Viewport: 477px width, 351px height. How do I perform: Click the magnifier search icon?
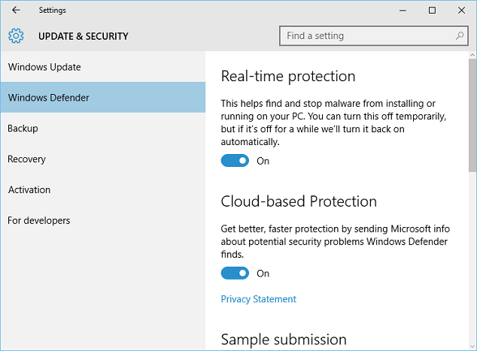pos(460,36)
